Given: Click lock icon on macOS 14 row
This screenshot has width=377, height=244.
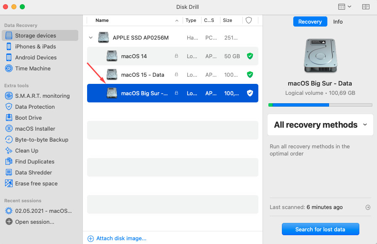Looking at the screenshot, I should coord(176,56).
